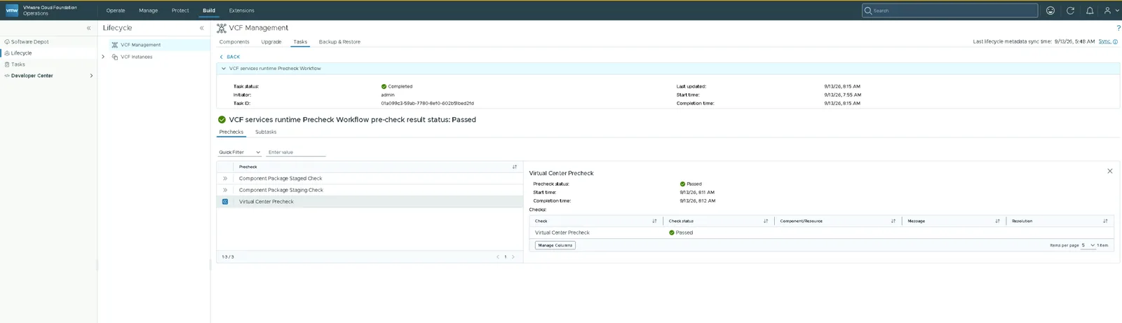
Task: Select the Virtual Center Precheck row
Action: (370, 202)
